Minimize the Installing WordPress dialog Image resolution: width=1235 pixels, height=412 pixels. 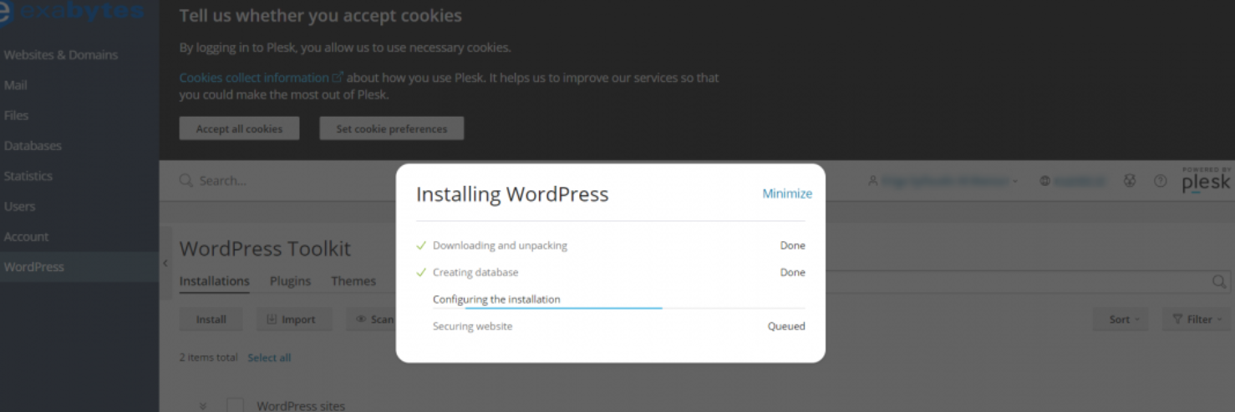(x=786, y=193)
